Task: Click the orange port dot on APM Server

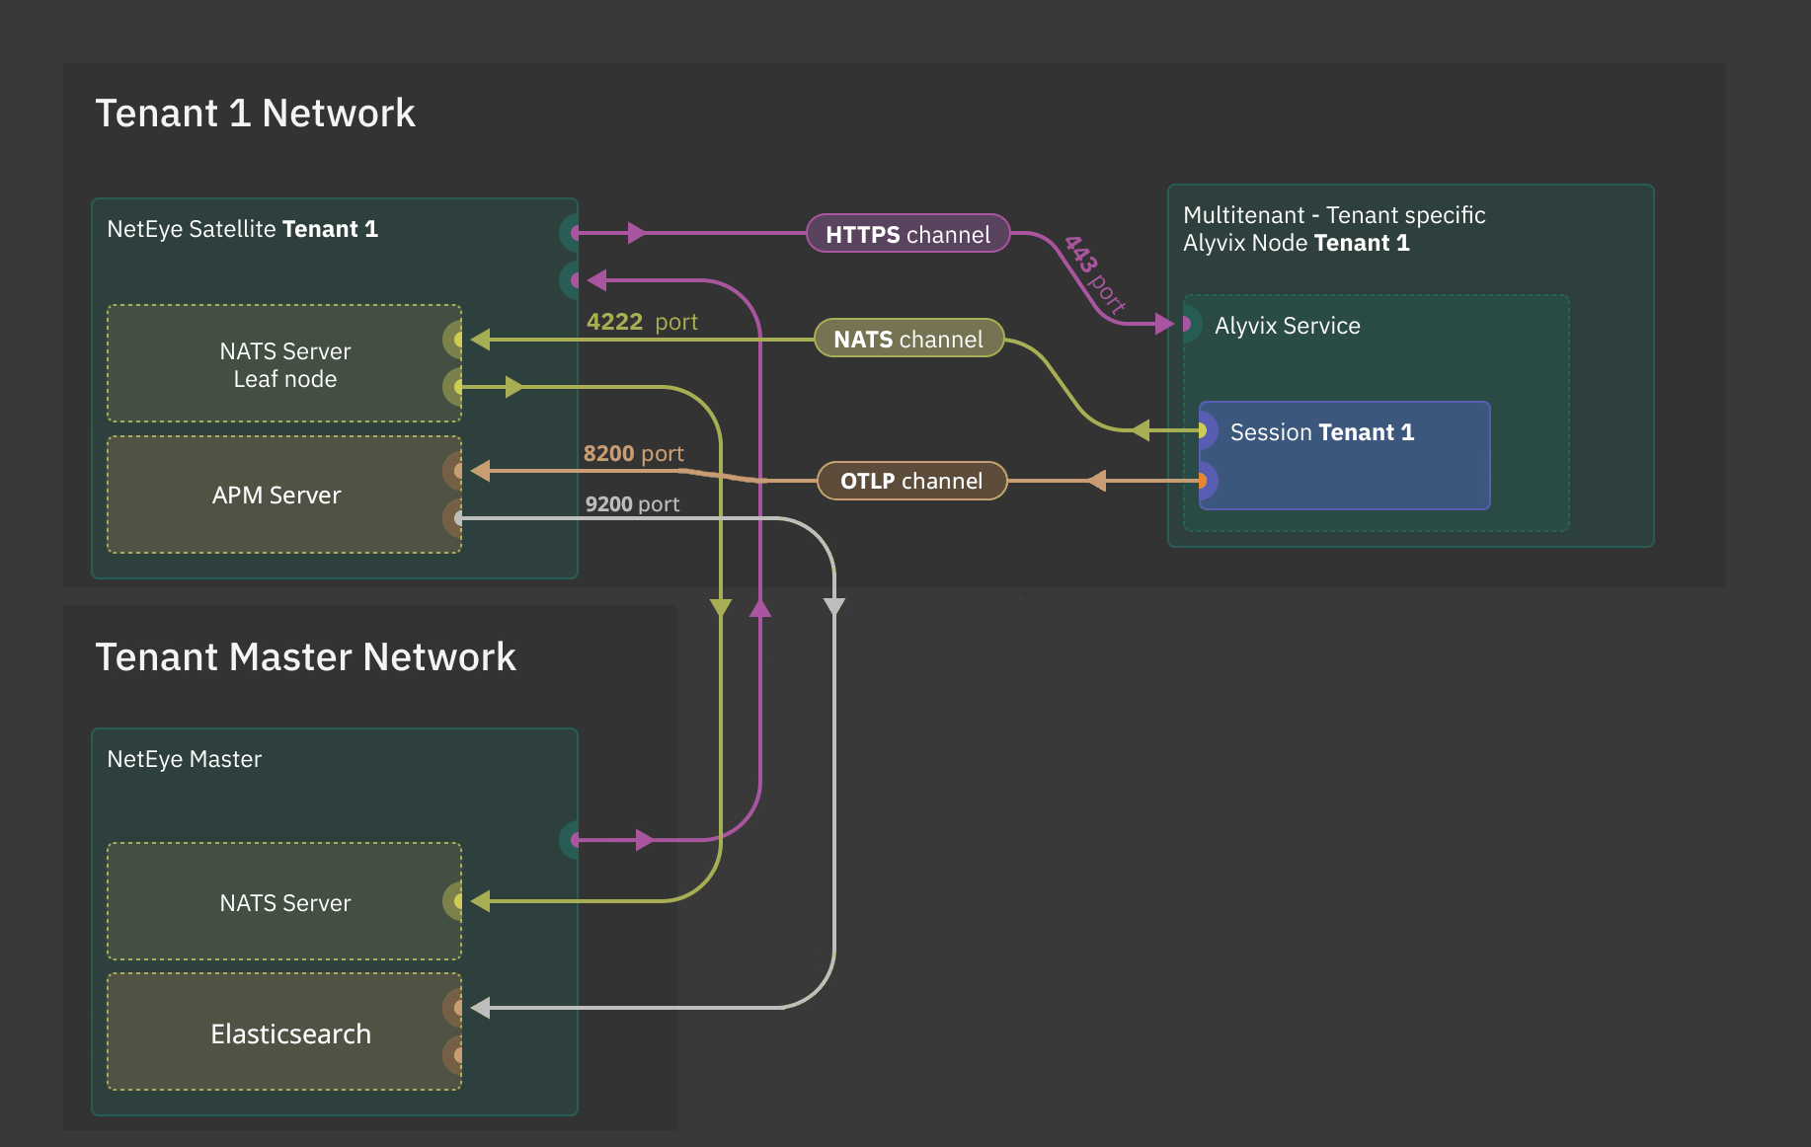Action: pos(455,471)
